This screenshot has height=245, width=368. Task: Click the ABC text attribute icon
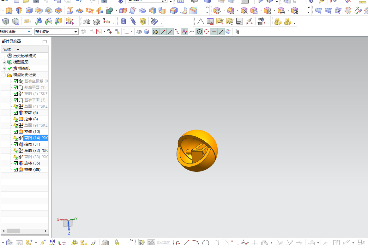pos(70,21)
